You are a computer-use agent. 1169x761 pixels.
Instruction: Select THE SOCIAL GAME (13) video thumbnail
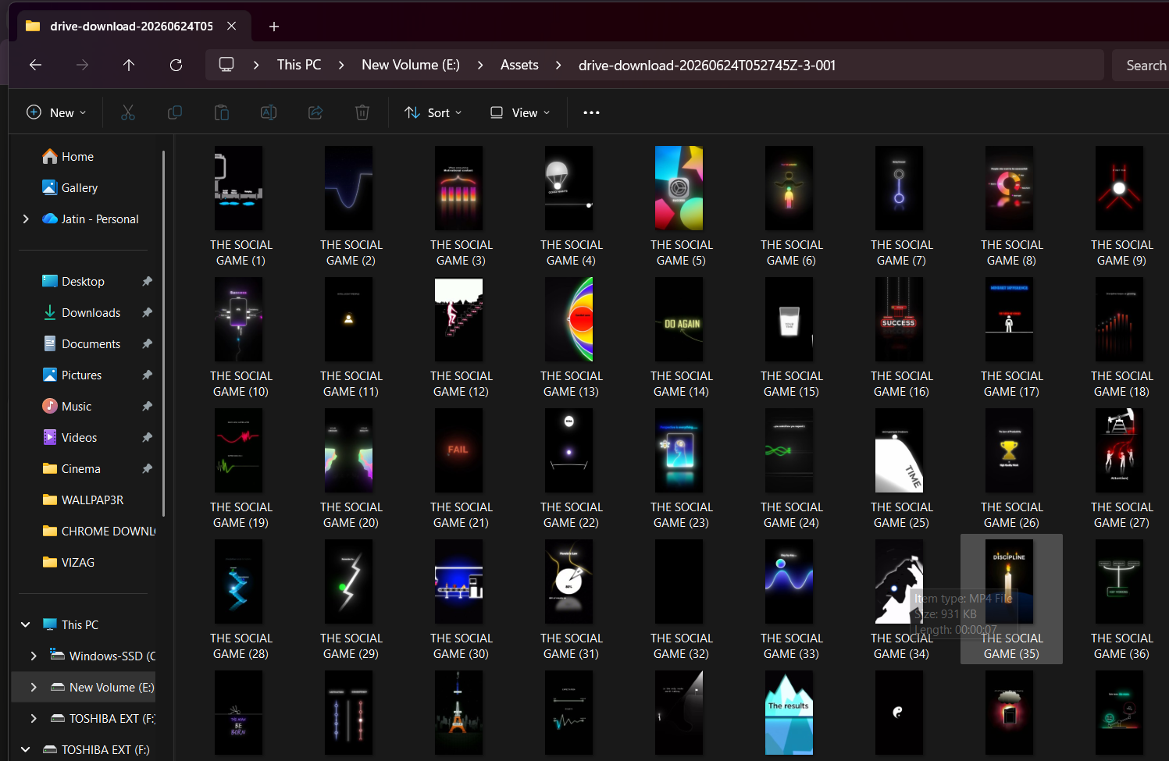[x=568, y=319]
